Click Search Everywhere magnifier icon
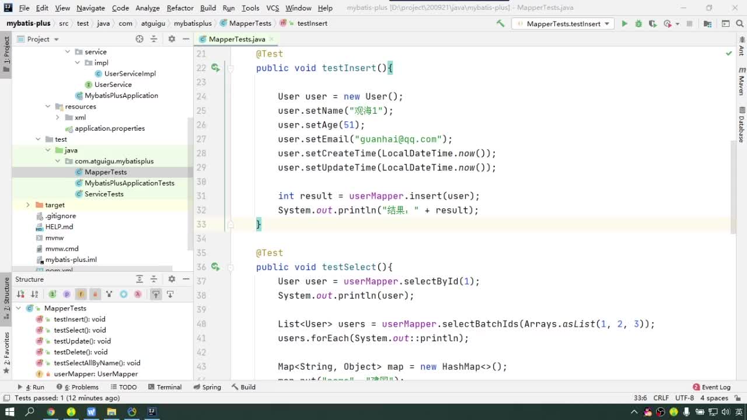The image size is (747, 420). 741,23
